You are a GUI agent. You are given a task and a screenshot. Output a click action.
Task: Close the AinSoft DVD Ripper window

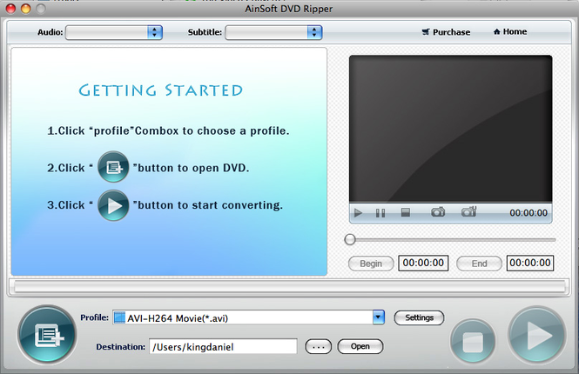11,8
